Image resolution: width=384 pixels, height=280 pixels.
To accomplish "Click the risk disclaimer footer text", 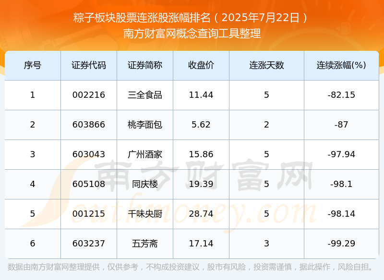I will pyautogui.click(x=190, y=267).
